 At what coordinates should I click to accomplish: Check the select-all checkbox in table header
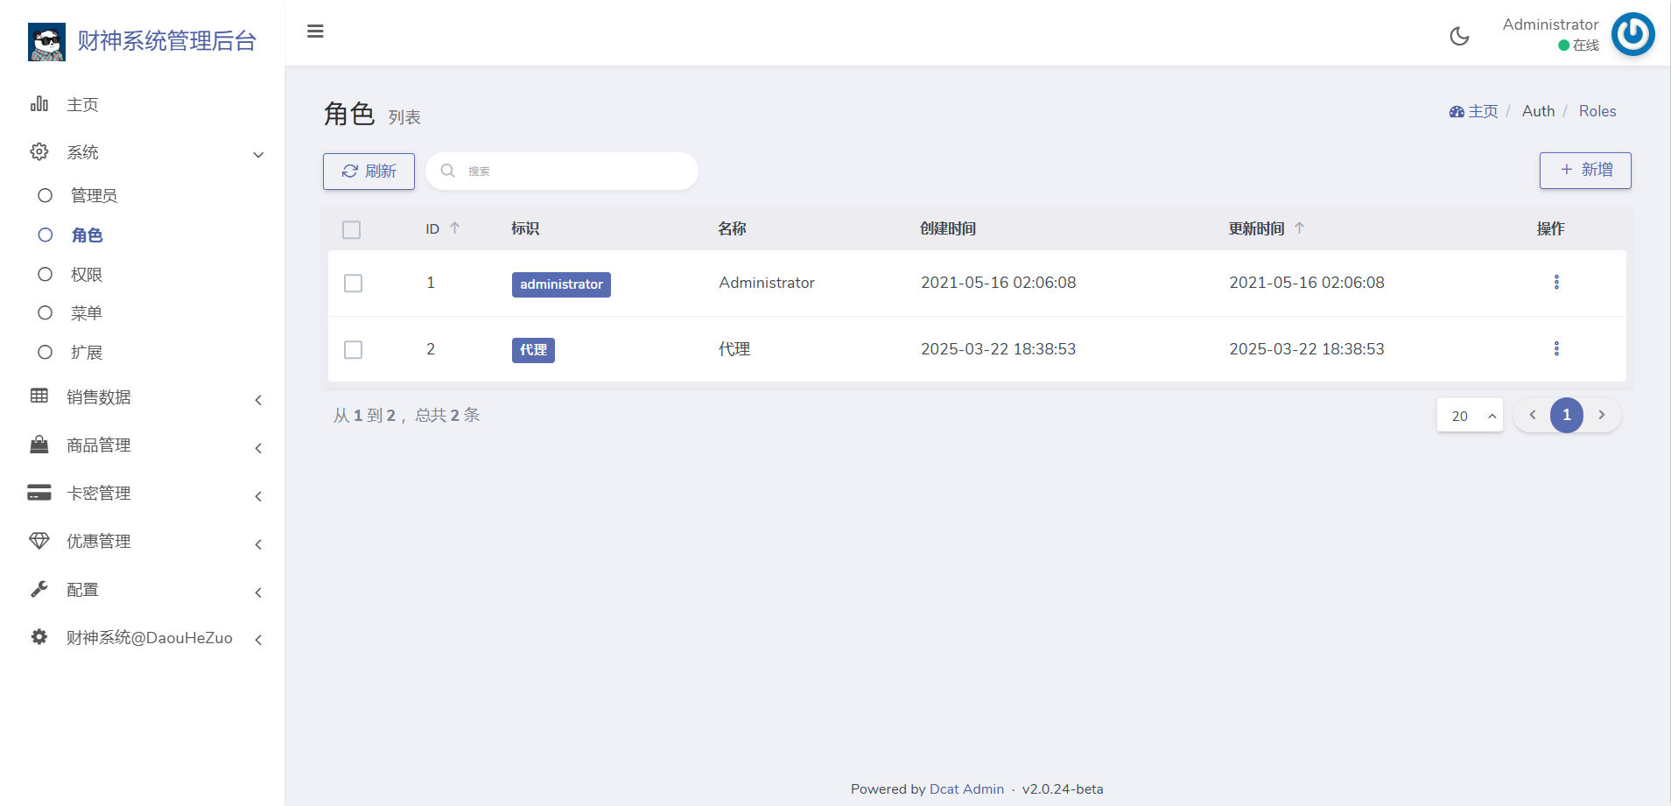coord(352,230)
